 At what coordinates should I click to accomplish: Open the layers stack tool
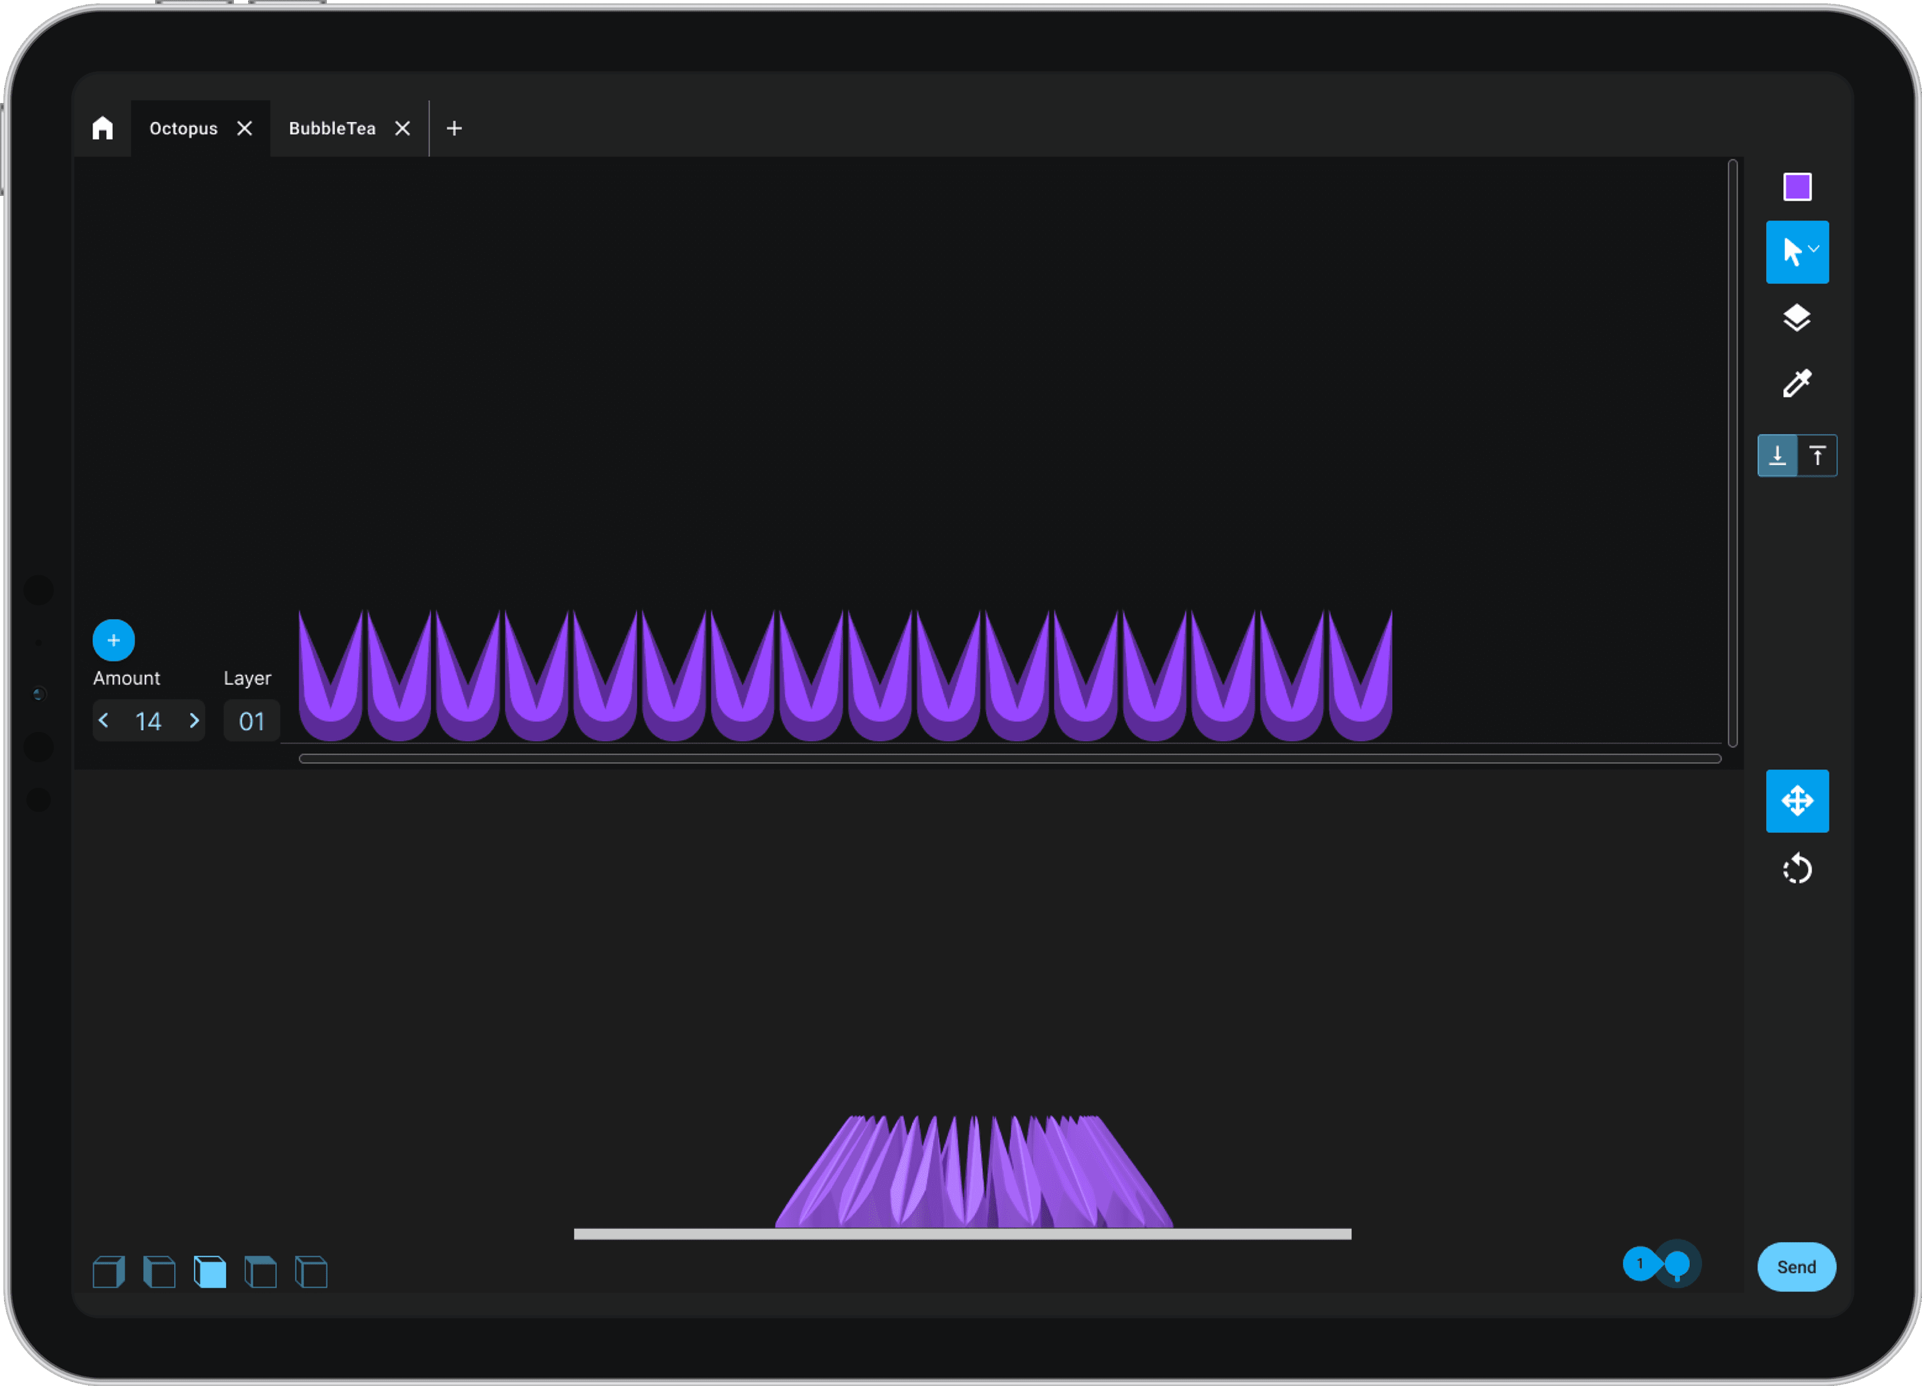pos(1796,318)
